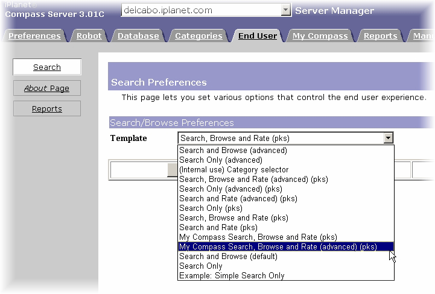Switch to the Reports tab
This screenshot has height=294, width=435.
pyautogui.click(x=380, y=36)
